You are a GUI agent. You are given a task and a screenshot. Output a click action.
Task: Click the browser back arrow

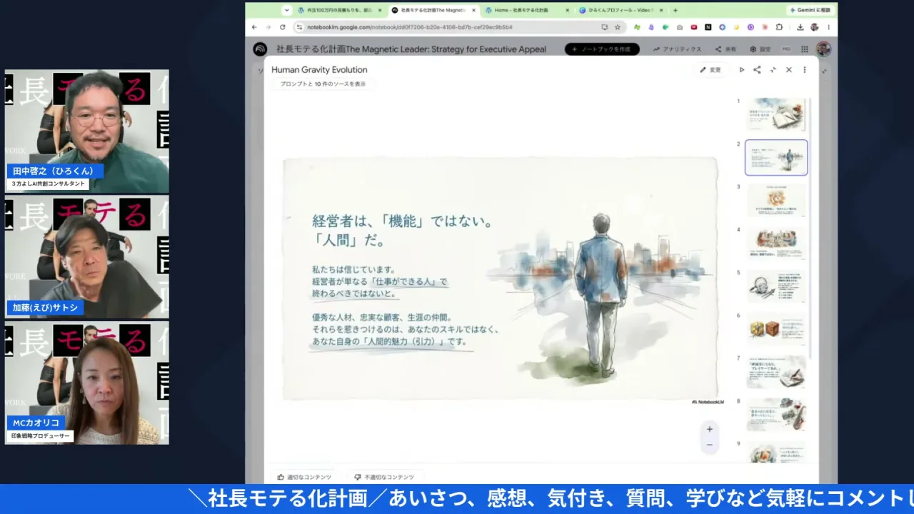pyautogui.click(x=254, y=27)
